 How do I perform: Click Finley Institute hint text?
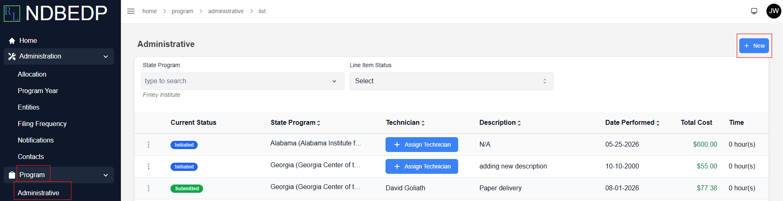pyautogui.click(x=161, y=95)
